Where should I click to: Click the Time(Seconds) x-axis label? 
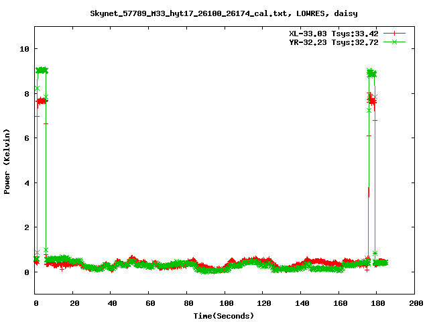click(x=223, y=316)
